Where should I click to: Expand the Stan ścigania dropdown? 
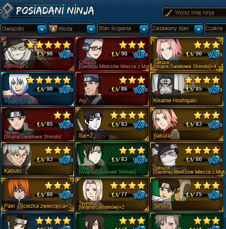point(144,29)
